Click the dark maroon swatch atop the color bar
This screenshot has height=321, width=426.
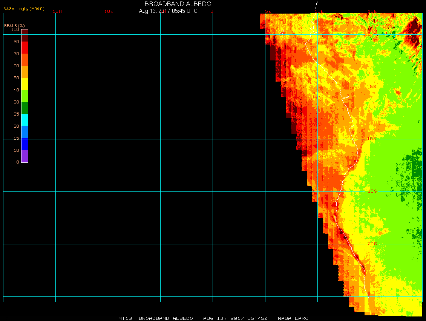coord(25,35)
